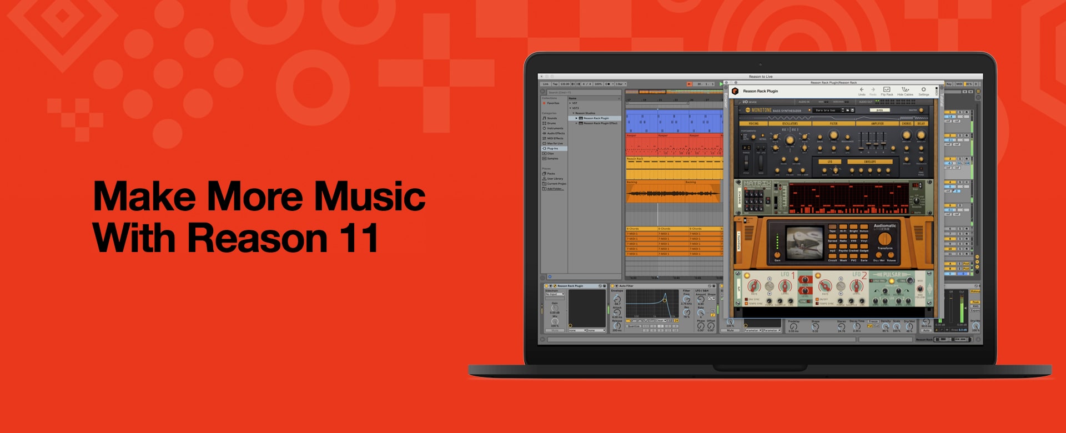Viewport: 1066px width, 433px height.
Task: Click the Hide Cables icon
Action: coord(905,89)
